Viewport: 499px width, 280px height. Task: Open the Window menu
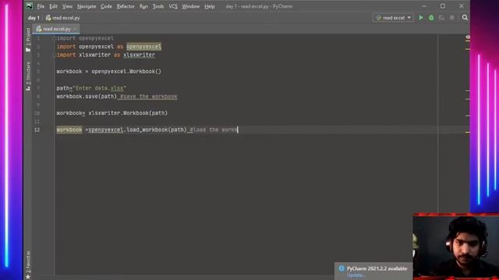190,6
